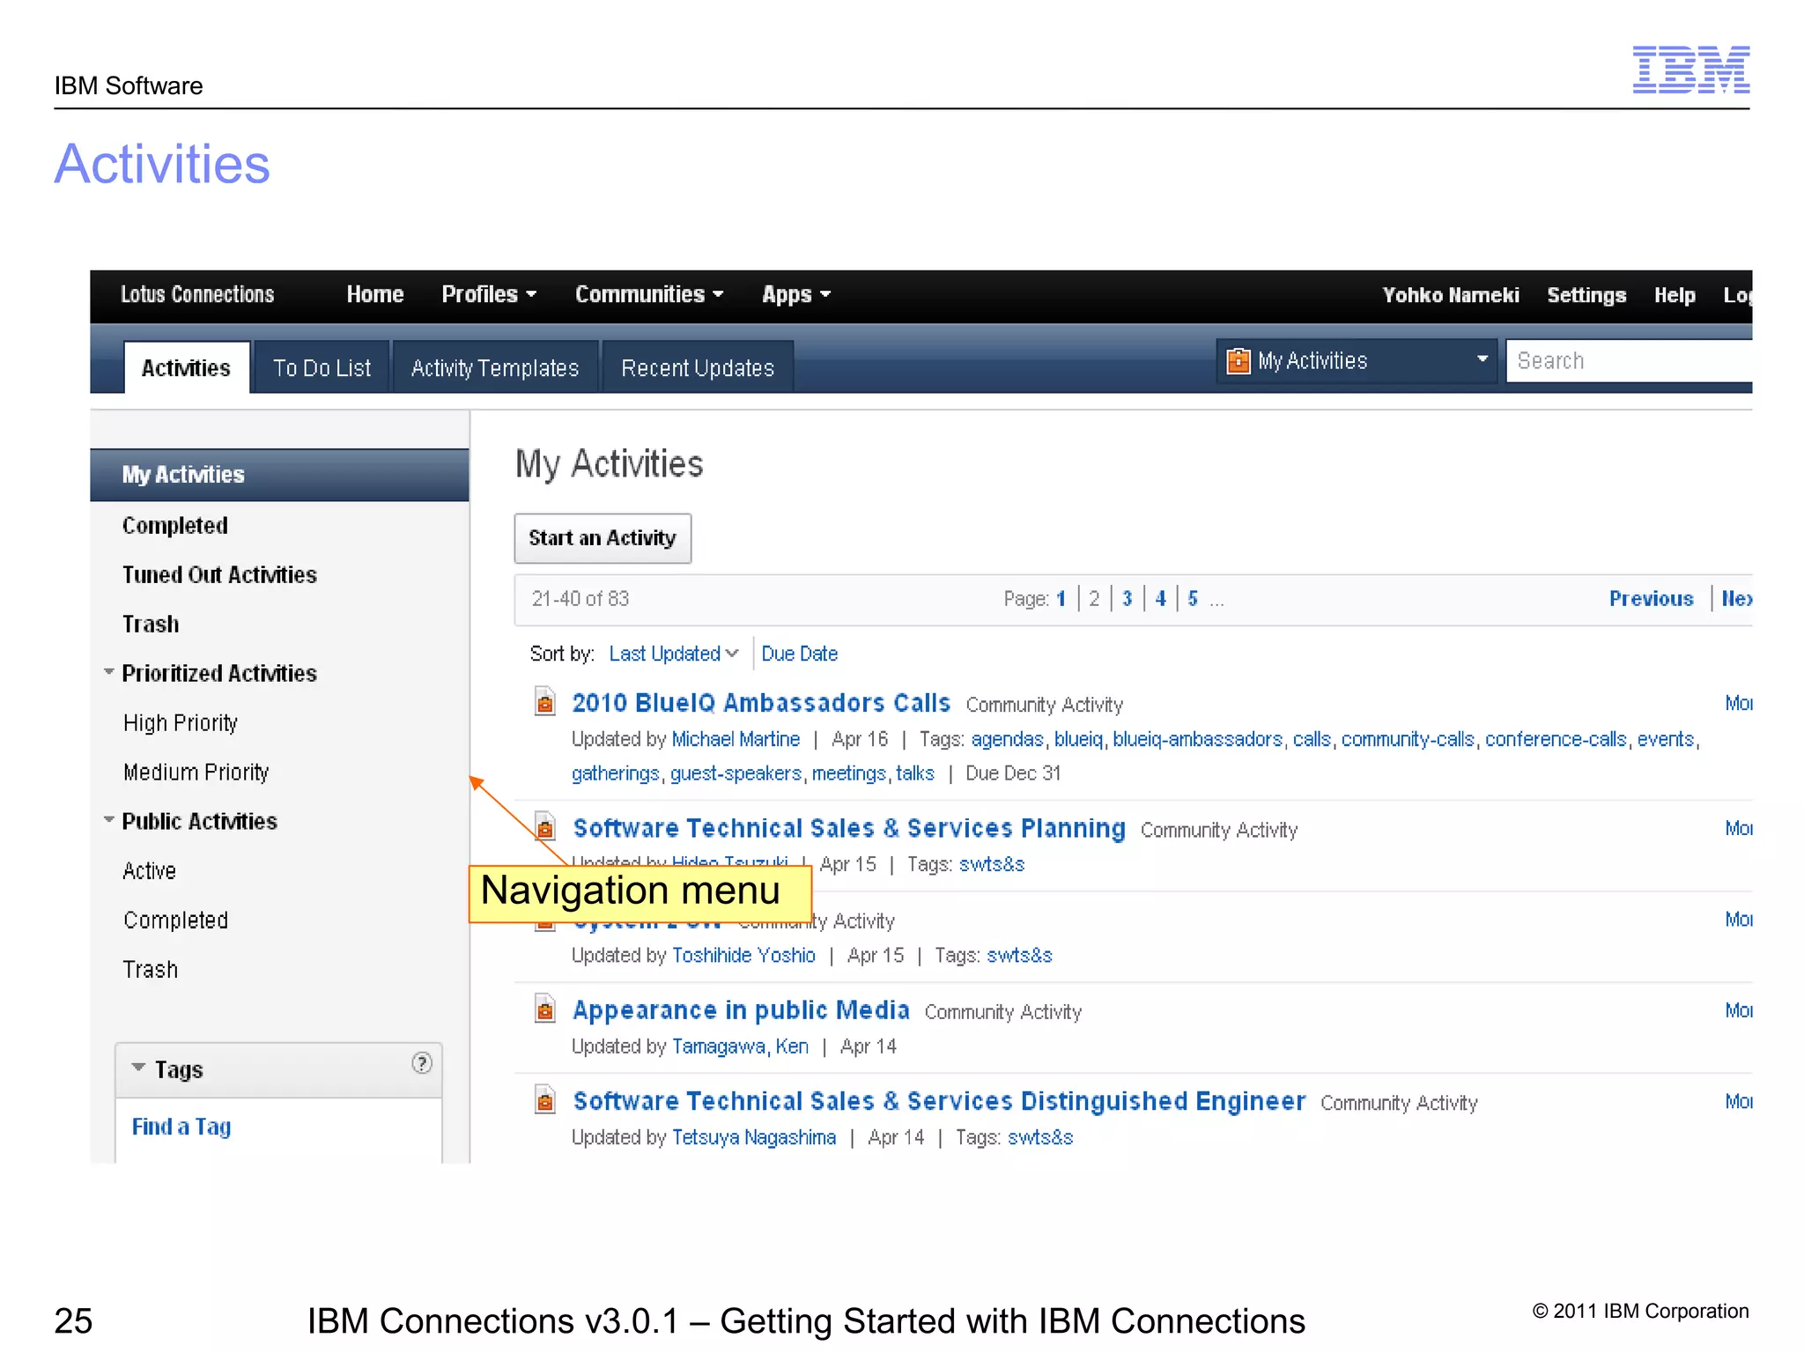Open the Tags help question mark icon
Image resolution: width=1804 pixels, height=1353 pixels.
coord(422,1063)
